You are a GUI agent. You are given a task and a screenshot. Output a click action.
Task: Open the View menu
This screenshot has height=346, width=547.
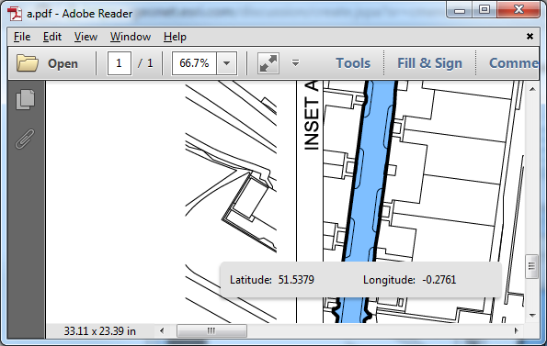tap(85, 37)
